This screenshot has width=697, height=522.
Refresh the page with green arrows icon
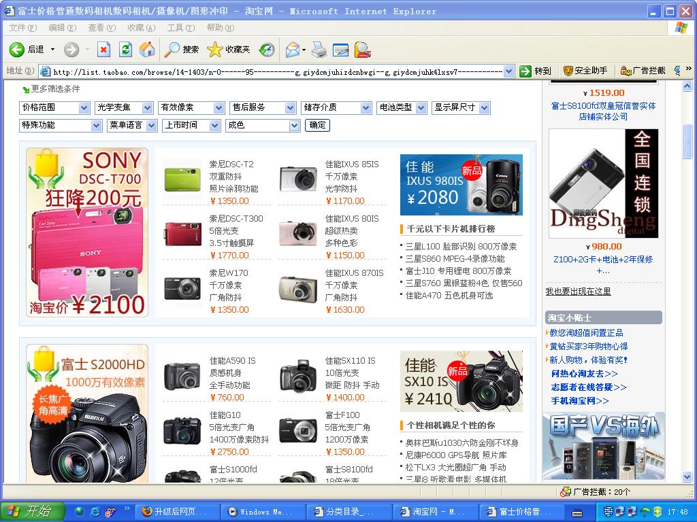[126, 49]
